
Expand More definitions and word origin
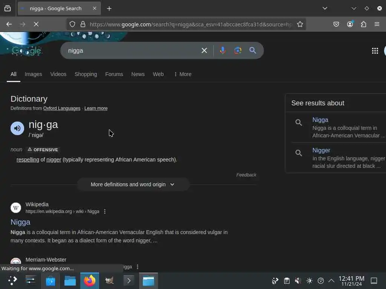[133, 184]
